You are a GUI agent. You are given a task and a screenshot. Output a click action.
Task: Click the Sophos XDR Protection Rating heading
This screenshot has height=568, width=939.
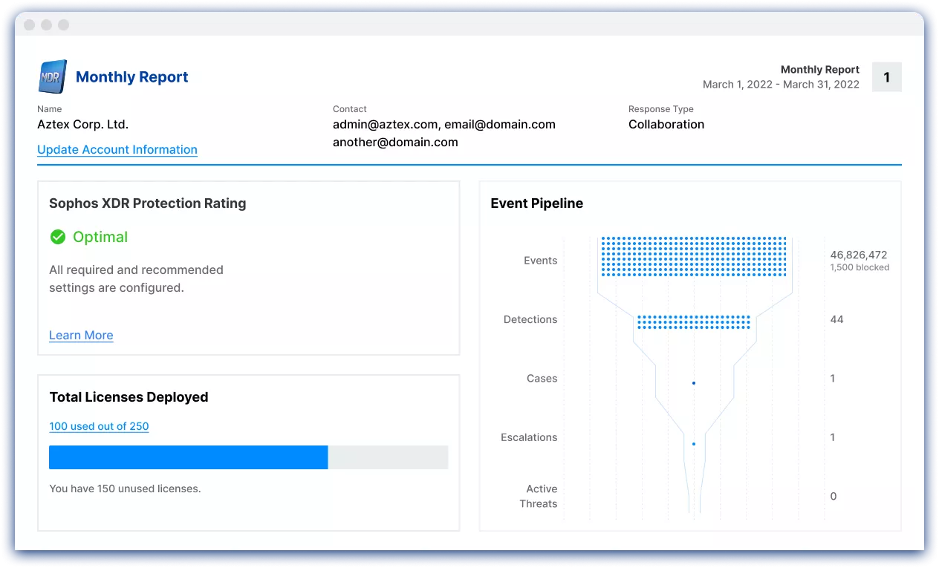click(147, 203)
